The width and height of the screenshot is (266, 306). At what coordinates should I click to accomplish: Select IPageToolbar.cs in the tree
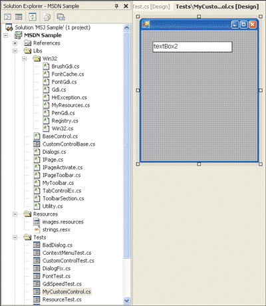click(x=62, y=175)
